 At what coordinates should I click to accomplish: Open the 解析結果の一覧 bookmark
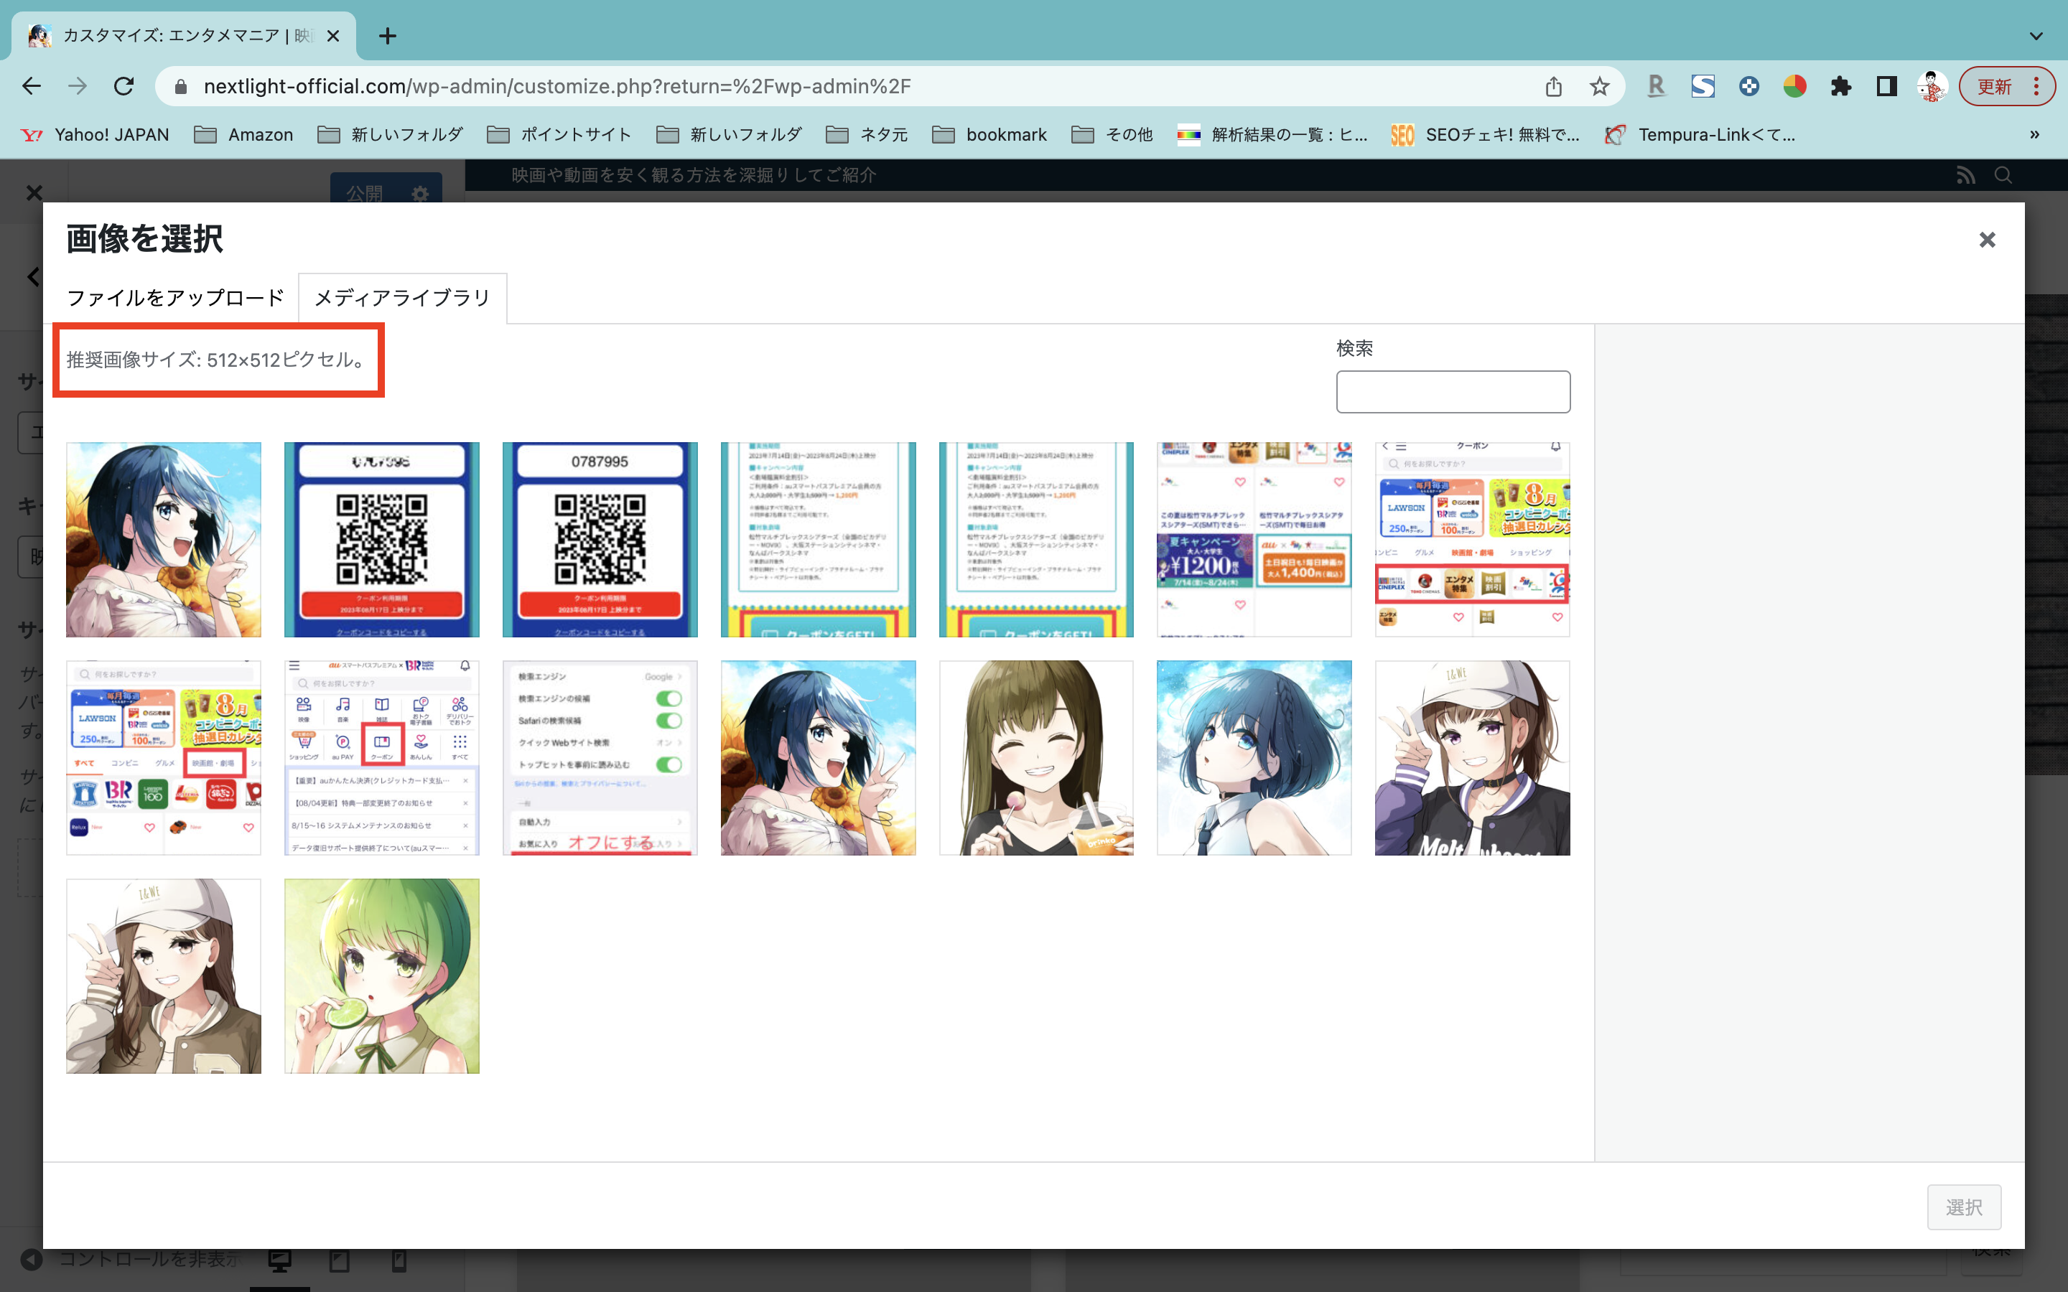pyautogui.click(x=1272, y=134)
